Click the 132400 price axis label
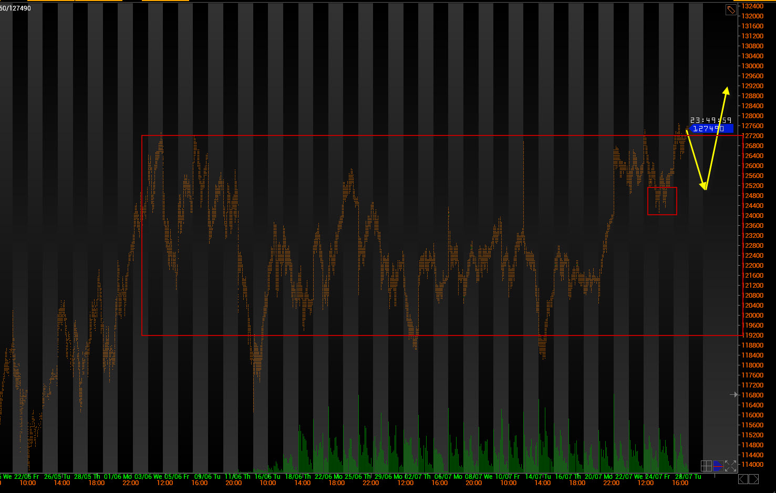The width and height of the screenshot is (776, 493). (752, 6)
